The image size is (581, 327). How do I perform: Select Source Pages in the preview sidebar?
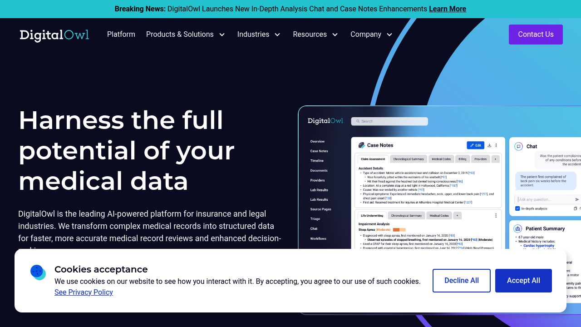(320, 209)
